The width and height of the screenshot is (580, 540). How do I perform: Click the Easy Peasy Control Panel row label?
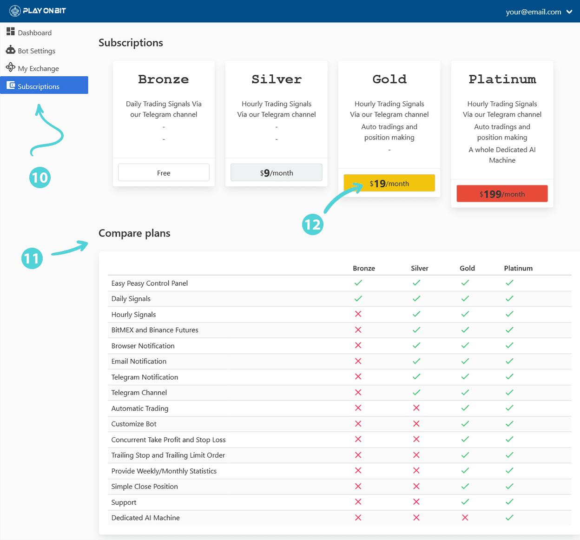[x=150, y=283]
